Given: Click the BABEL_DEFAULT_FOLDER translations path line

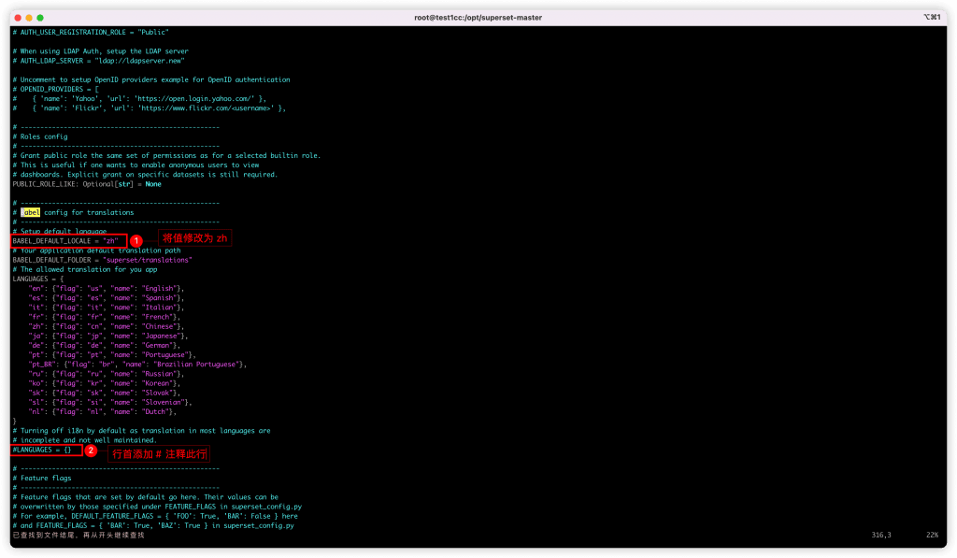Looking at the screenshot, I should click(x=102, y=260).
